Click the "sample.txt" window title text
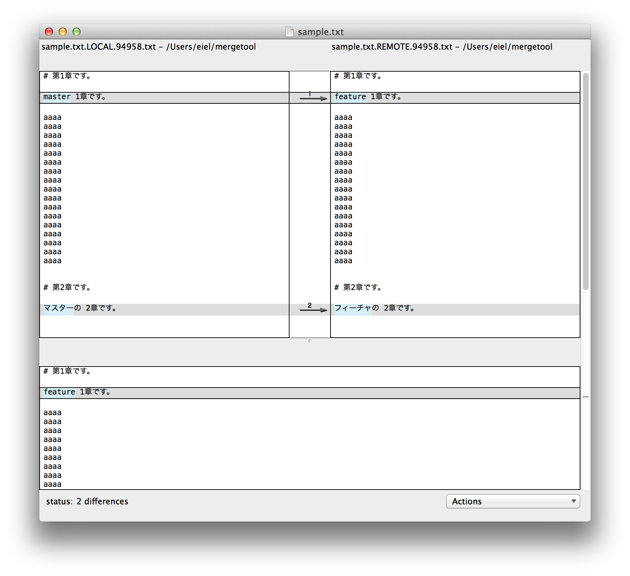The image size is (630, 576). coord(321,32)
